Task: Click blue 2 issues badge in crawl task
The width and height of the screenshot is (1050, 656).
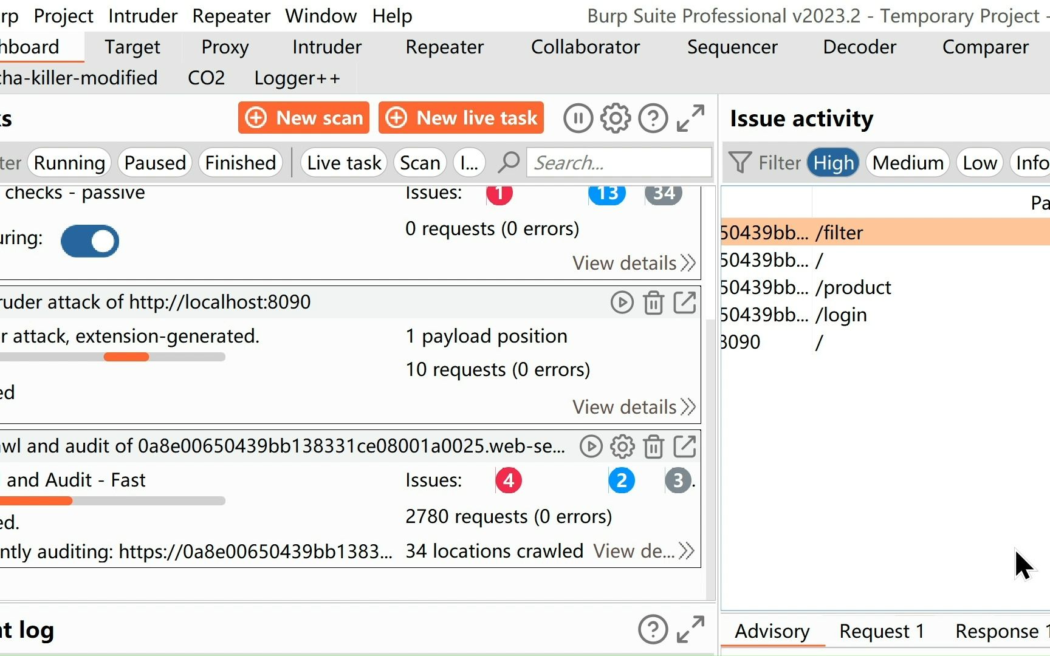Action: click(622, 480)
